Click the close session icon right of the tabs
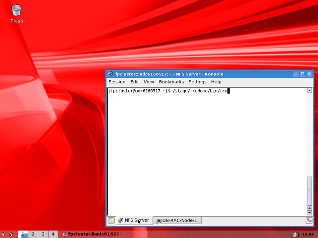Viewport: 318px width, 238px height. 309,220
